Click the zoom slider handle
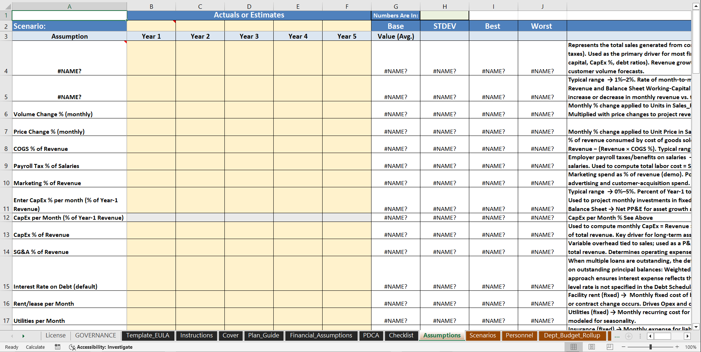The width and height of the screenshot is (701, 352). [x=651, y=347]
